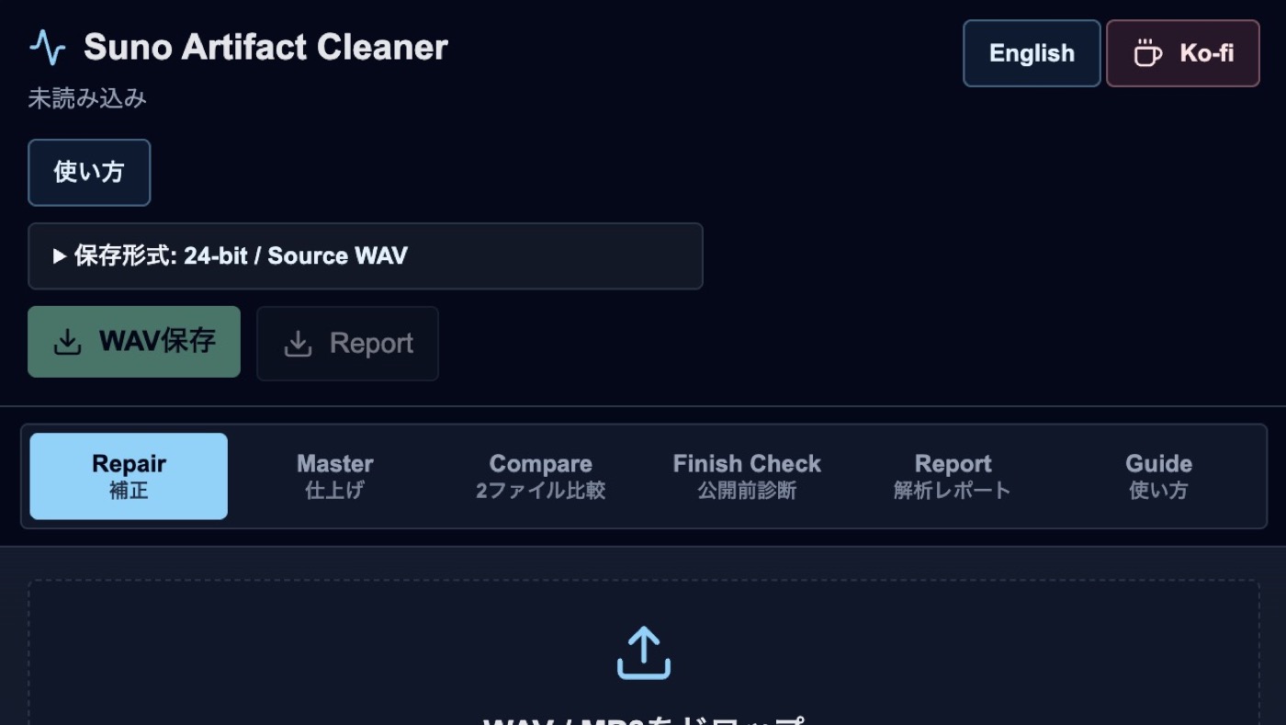Open the 使い方 help button below the title
The image size is (1286, 725).
89,173
